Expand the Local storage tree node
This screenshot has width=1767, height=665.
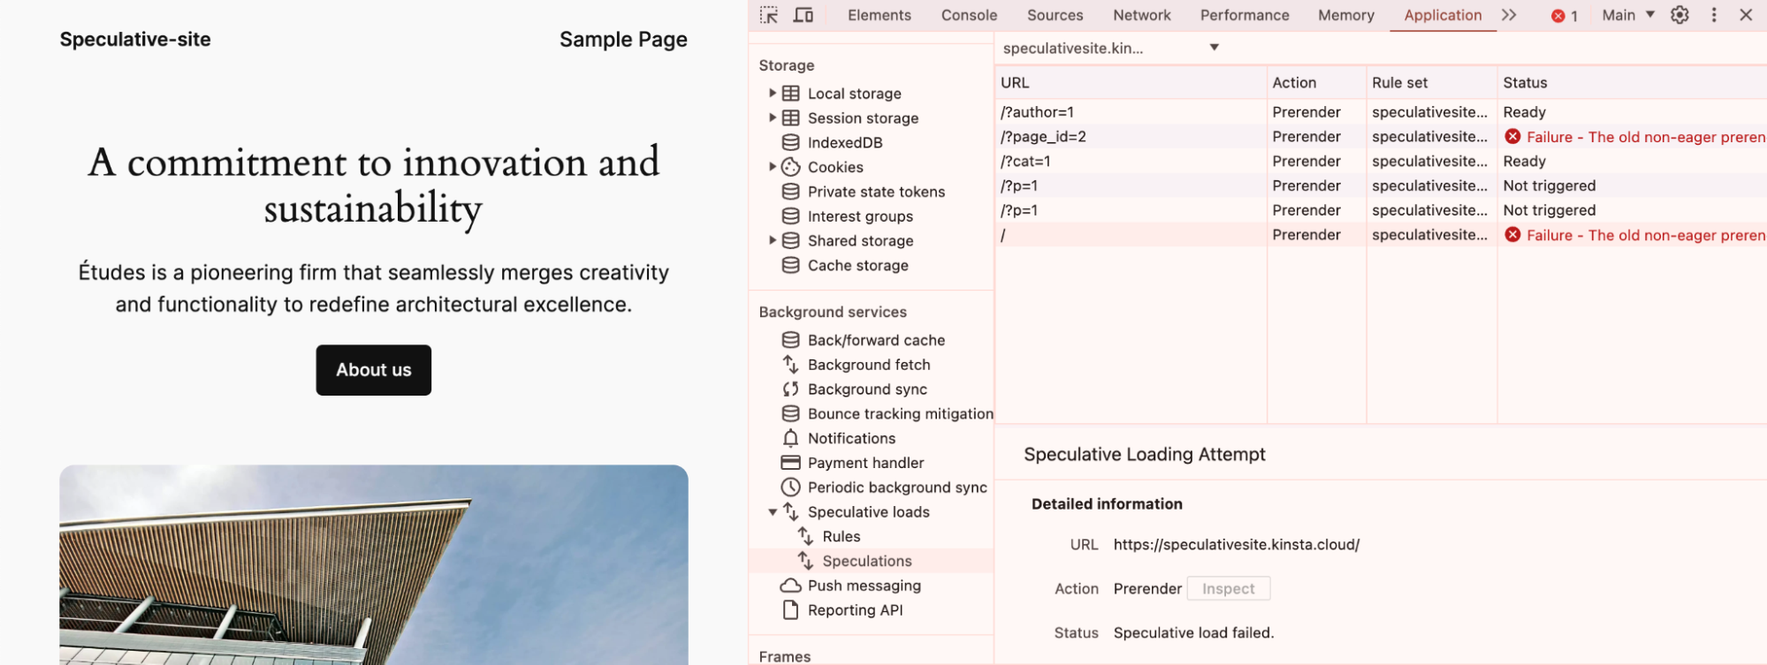773,93
